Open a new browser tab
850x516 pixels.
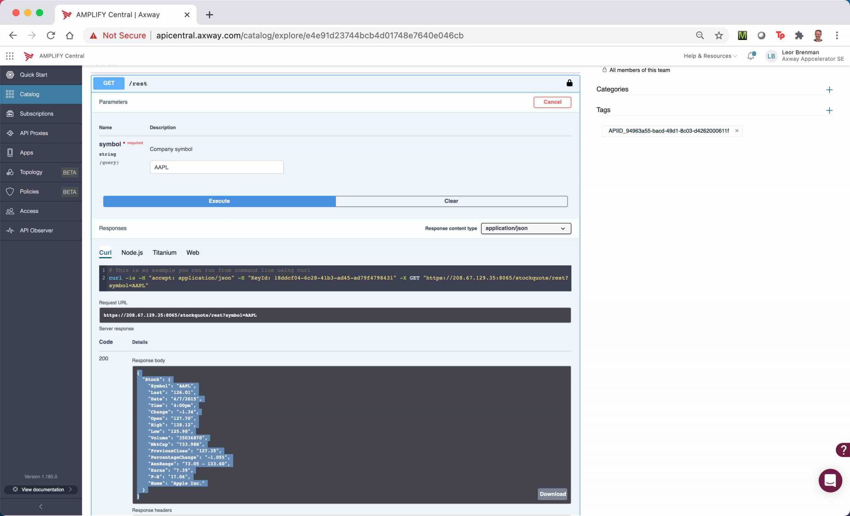click(209, 15)
